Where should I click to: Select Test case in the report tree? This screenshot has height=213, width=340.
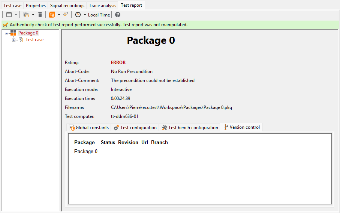tap(34, 40)
